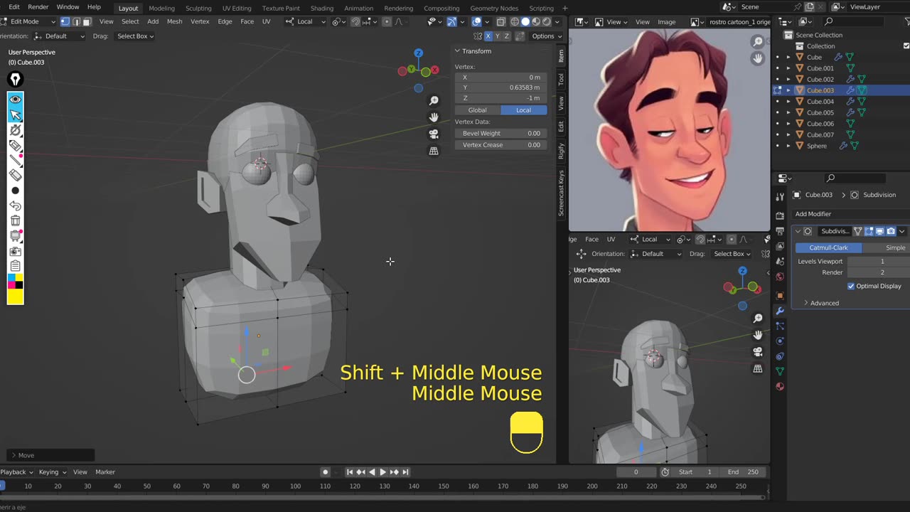The height and width of the screenshot is (512, 910).
Task: Select Sphere in the outliner
Action: click(x=816, y=146)
